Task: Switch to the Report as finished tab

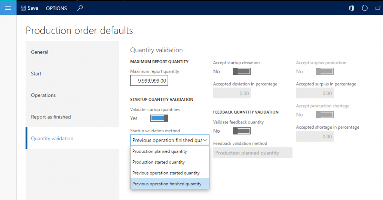Action: tap(72, 117)
